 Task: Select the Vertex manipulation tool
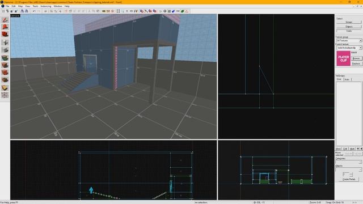pos(5,95)
